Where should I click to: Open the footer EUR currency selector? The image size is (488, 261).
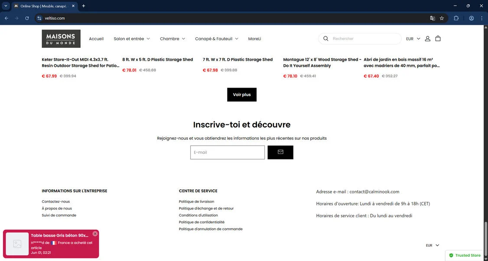[x=433, y=245]
